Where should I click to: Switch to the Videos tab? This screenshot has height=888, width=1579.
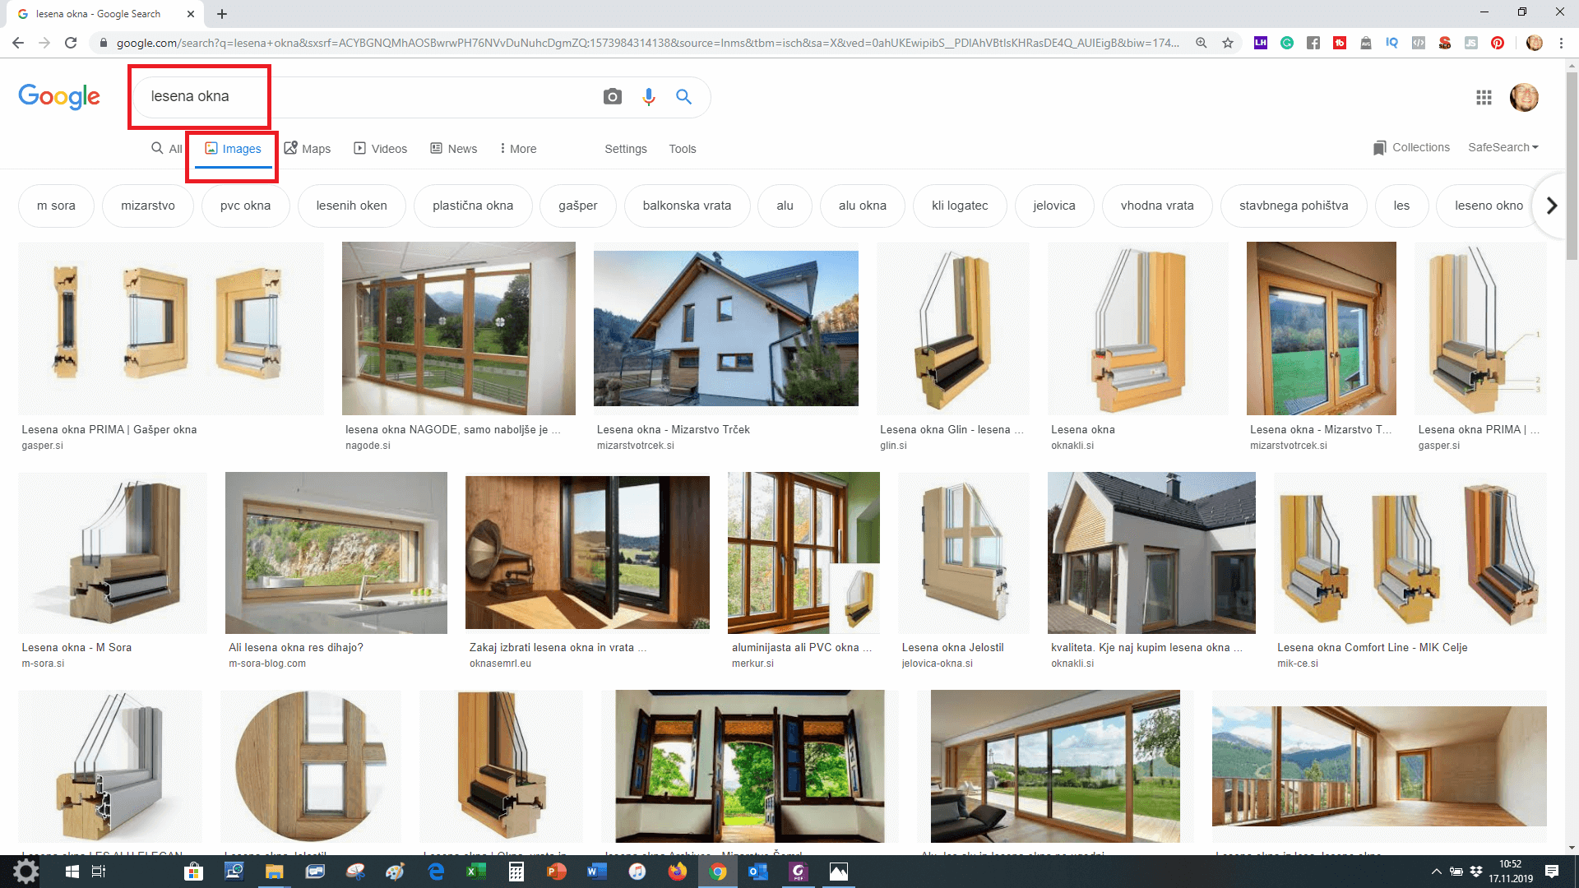pyautogui.click(x=381, y=149)
